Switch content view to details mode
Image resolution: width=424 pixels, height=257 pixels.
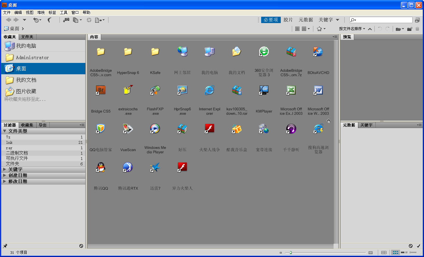click(404, 252)
